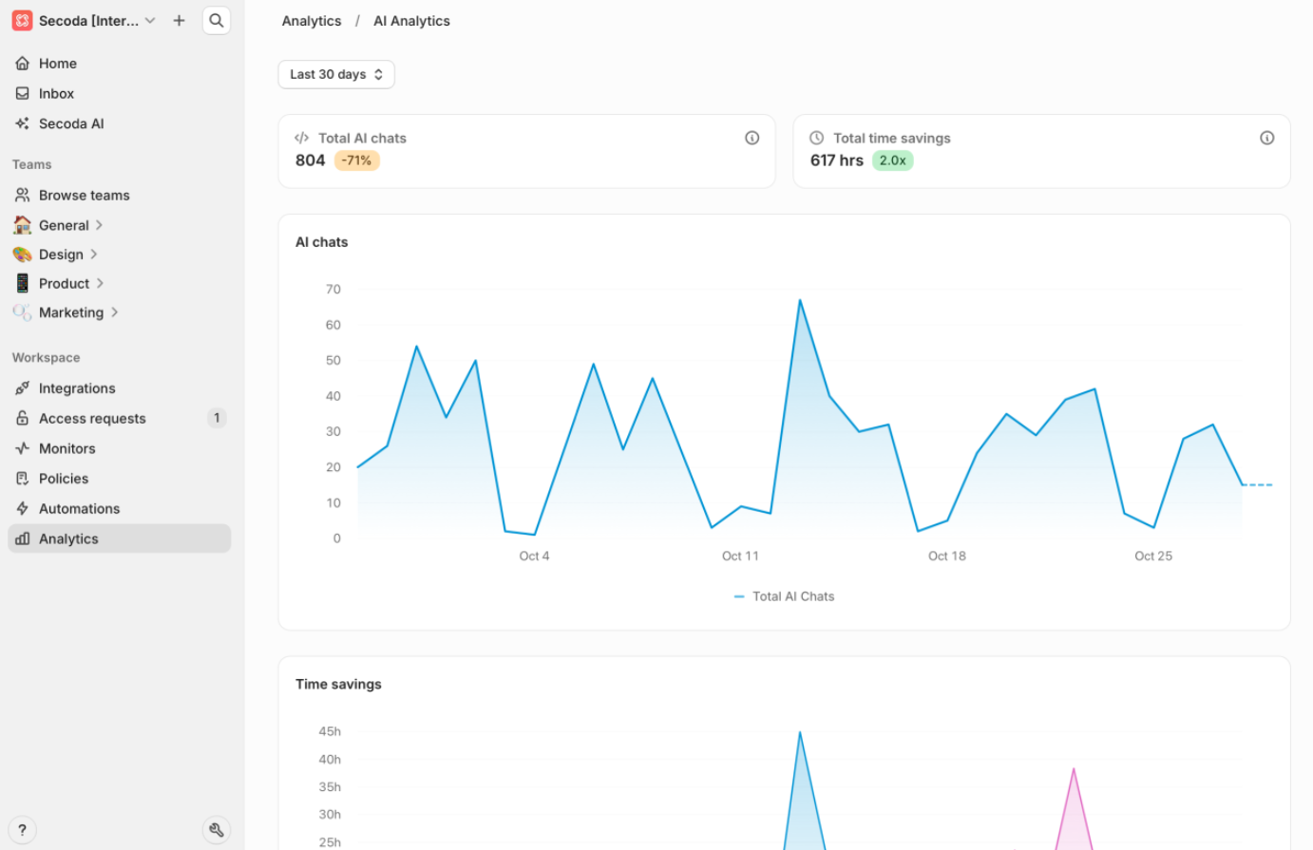The width and height of the screenshot is (1313, 850).
Task: Expand the Design team chevron
Action: tap(94, 255)
